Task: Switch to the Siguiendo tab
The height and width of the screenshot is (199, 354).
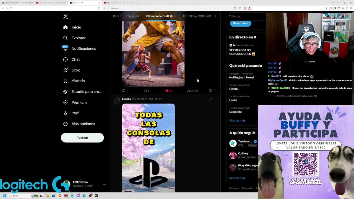Action: [x=134, y=16]
